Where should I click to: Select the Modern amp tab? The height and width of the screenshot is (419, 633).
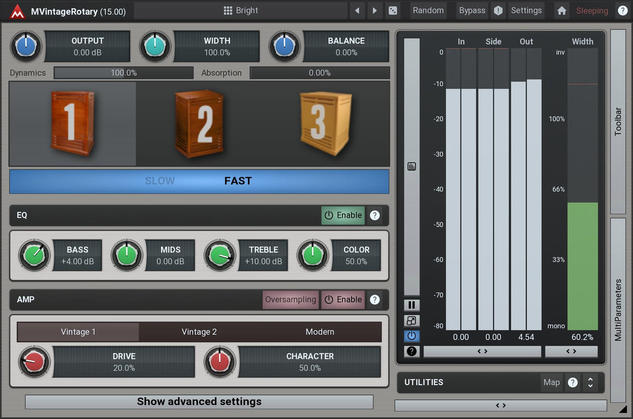pos(320,332)
